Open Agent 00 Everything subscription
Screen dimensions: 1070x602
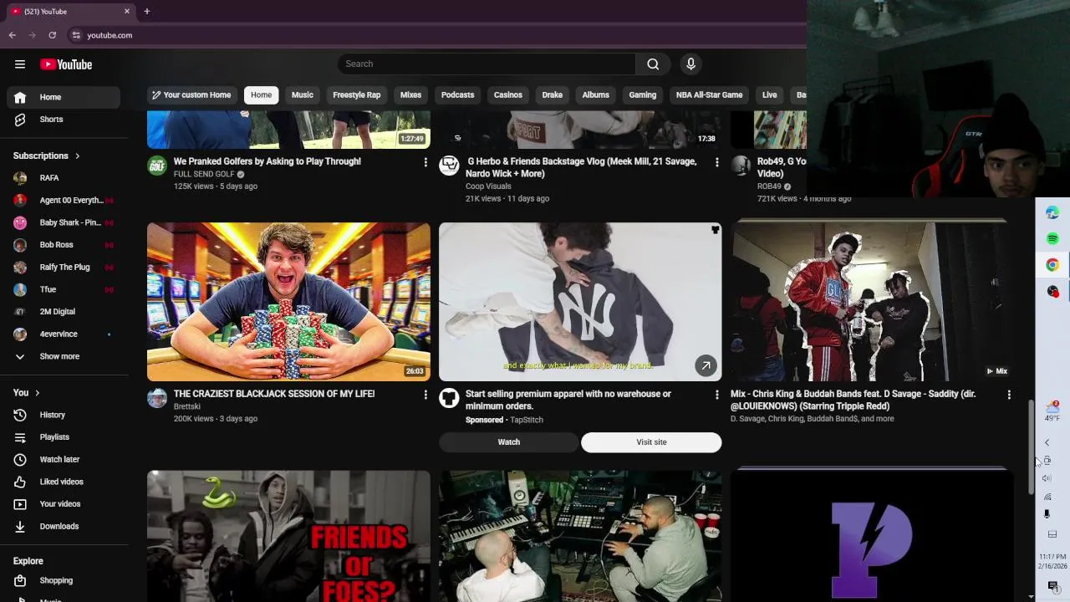click(x=64, y=201)
